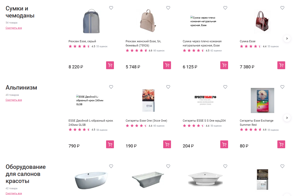
Task: Click the burgundy Сумка Esse product image
Action: pos(262,22)
